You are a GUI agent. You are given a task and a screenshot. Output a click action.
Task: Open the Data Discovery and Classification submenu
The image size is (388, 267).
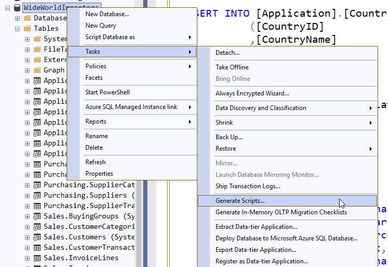coord(294,108)
